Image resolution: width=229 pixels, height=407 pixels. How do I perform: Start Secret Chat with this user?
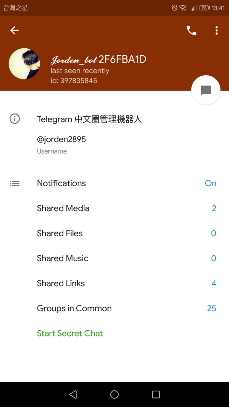pyautogui.click(x=70, y=333)
